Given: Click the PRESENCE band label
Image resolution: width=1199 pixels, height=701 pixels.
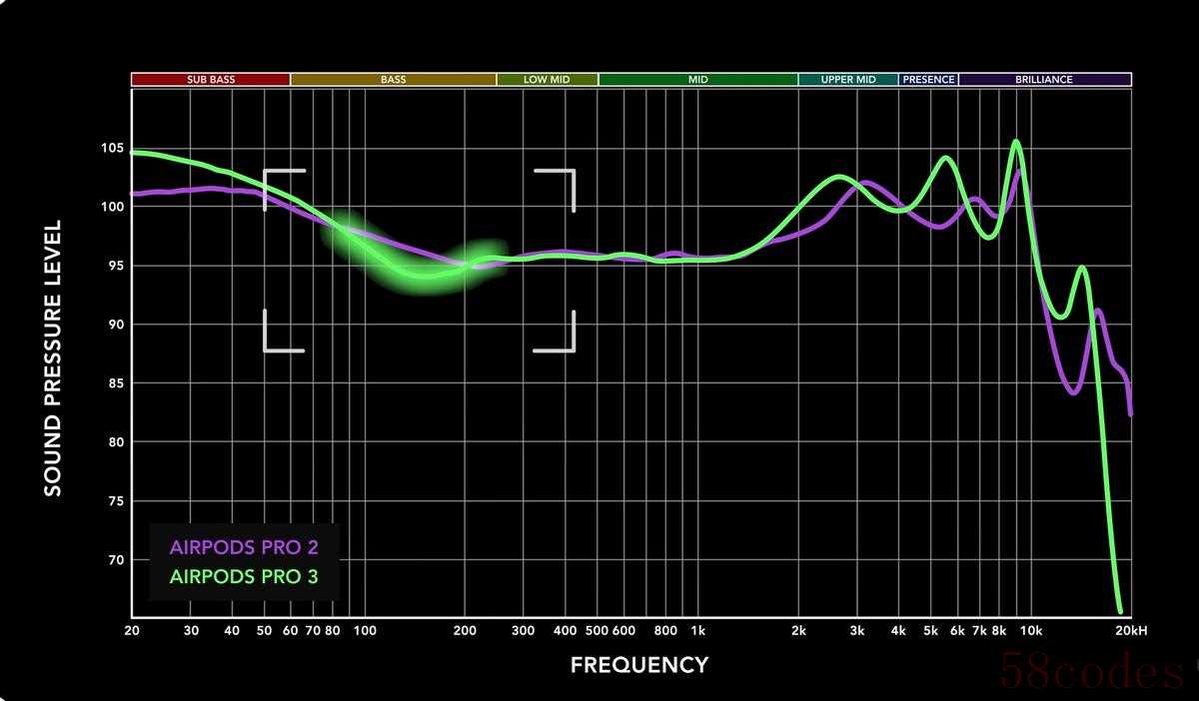Looking at the screenshot, I should coord(928,80).
